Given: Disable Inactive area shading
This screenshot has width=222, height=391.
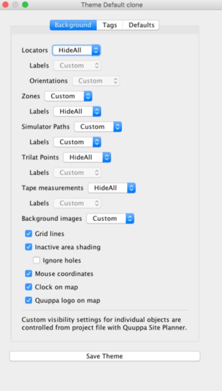Looking at the screenshot, I should tap(28, 247).
